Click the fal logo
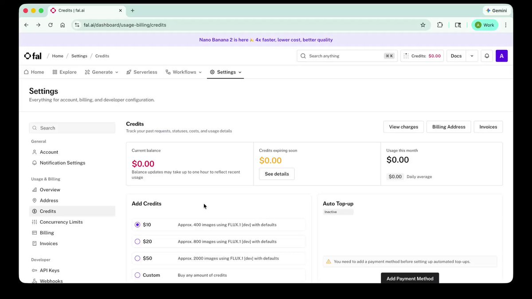This screenshot has height=299, width=532. pos(33,56)
